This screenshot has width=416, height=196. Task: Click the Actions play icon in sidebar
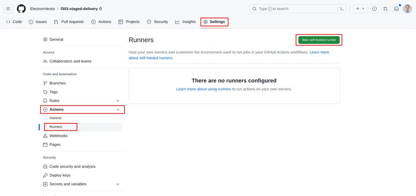tap(45, 109)
